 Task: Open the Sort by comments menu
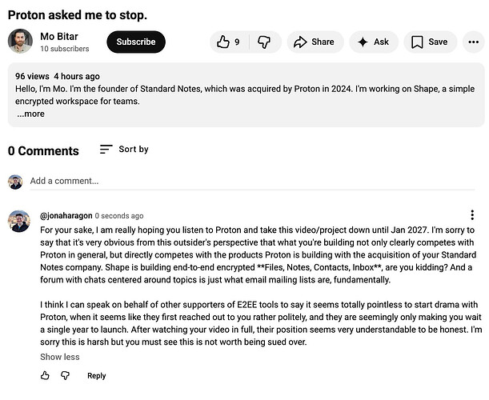(x=124, y=150)
